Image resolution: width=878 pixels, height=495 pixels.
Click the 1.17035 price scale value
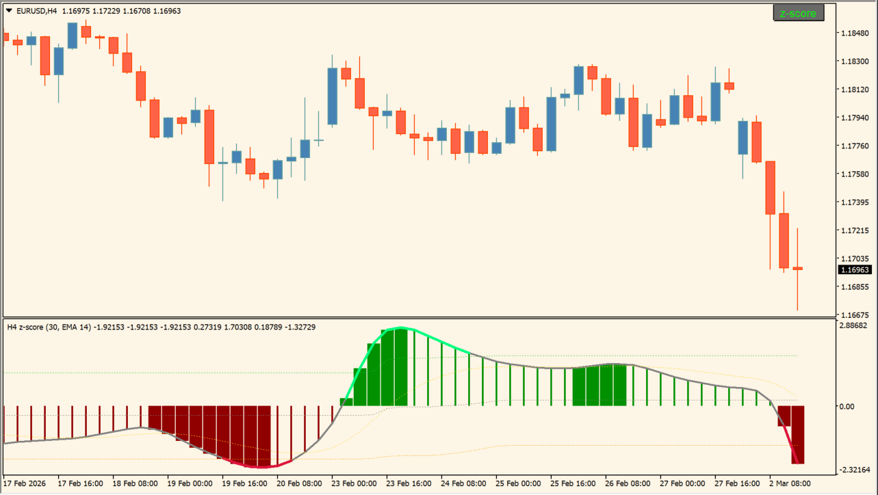(x=854, y=259)
